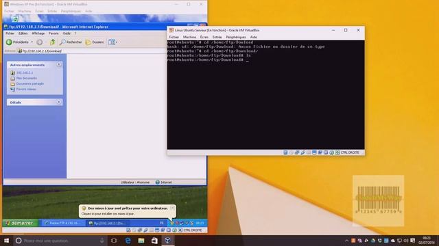This screenshot has width=439, height=246.
Task: Open Task View on the Windows taskbar
Action: click(114, 241)
